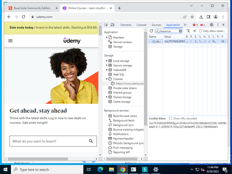Enable Only show cookies with issue checkbox
This screenshot has width=232, height=174.
tap(200, 31)
